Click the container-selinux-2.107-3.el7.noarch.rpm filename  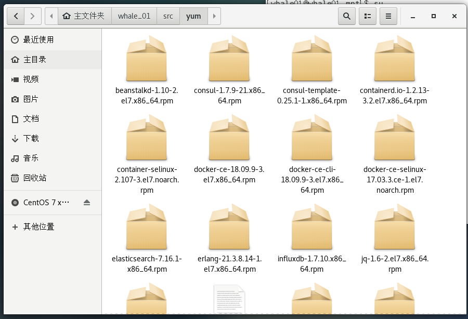(x=147, y=179)
